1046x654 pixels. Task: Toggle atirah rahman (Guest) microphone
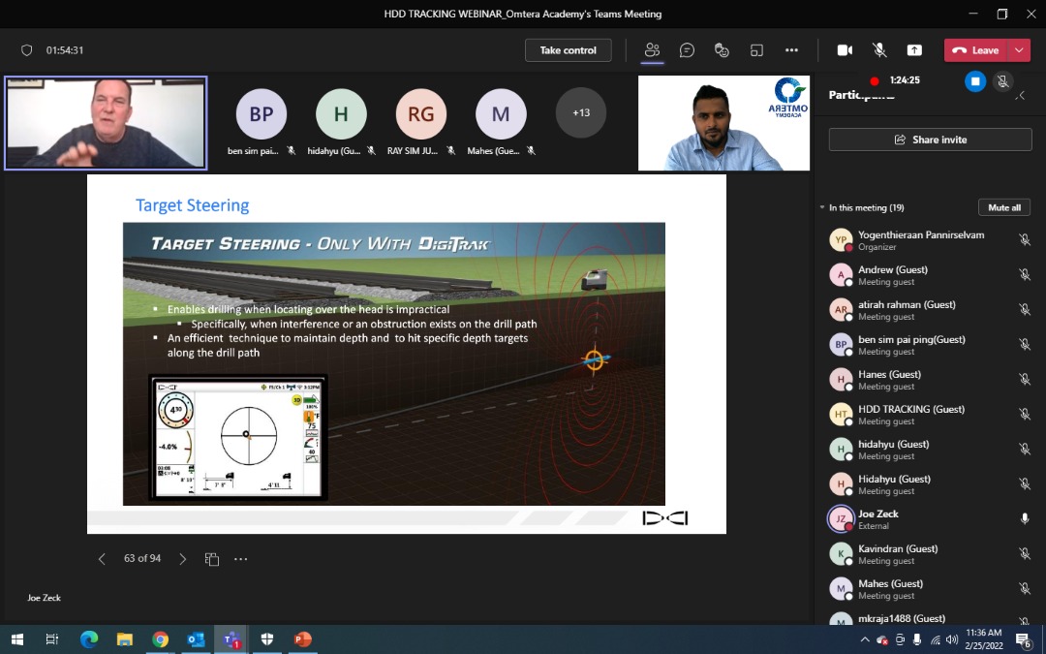(1025, 309)
